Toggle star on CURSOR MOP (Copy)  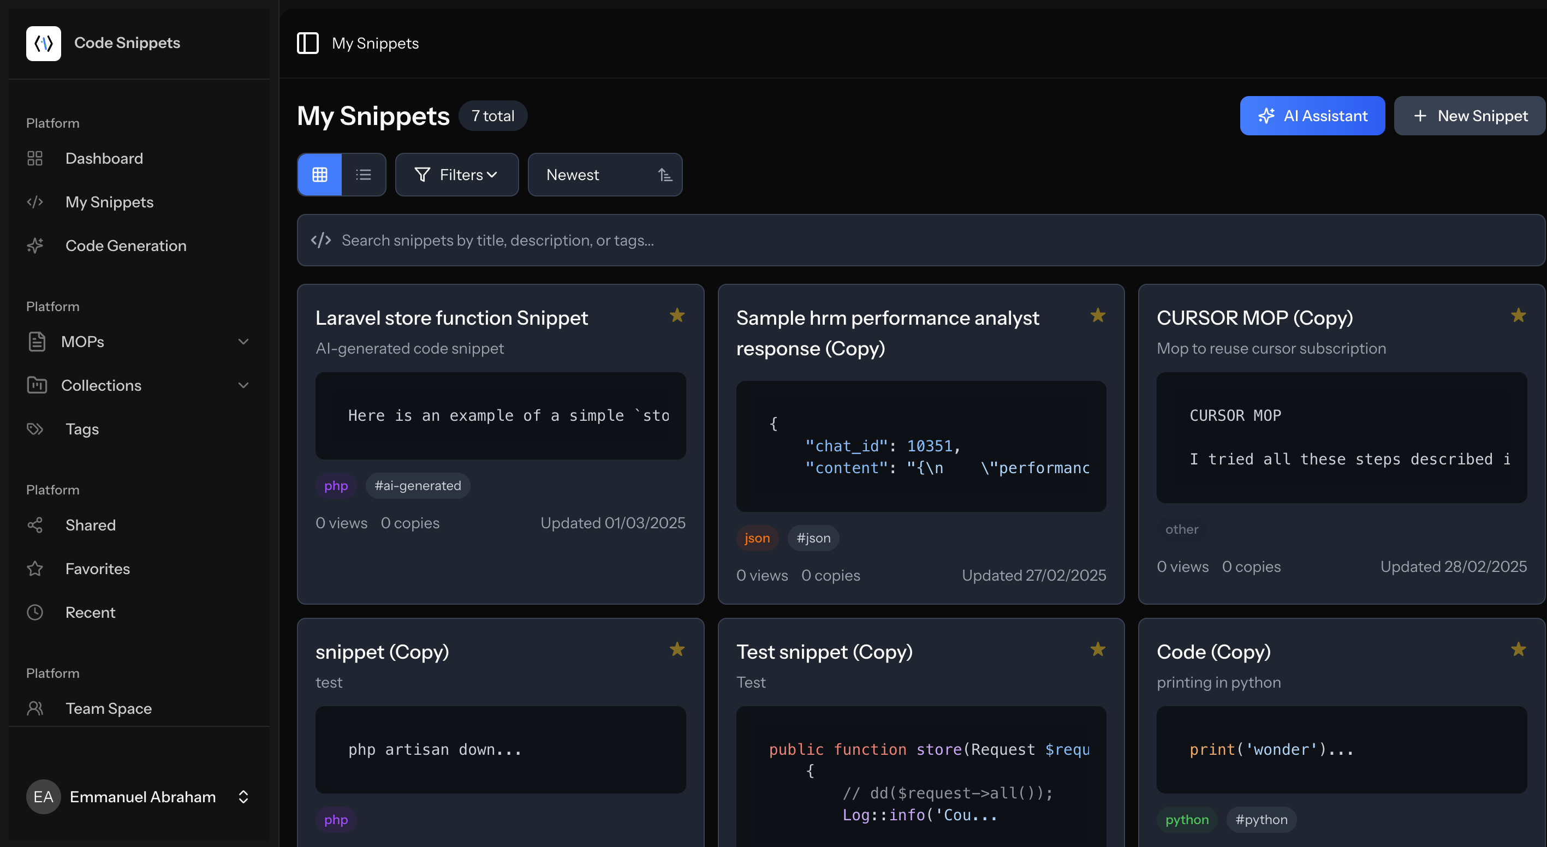coord(1518,315)
